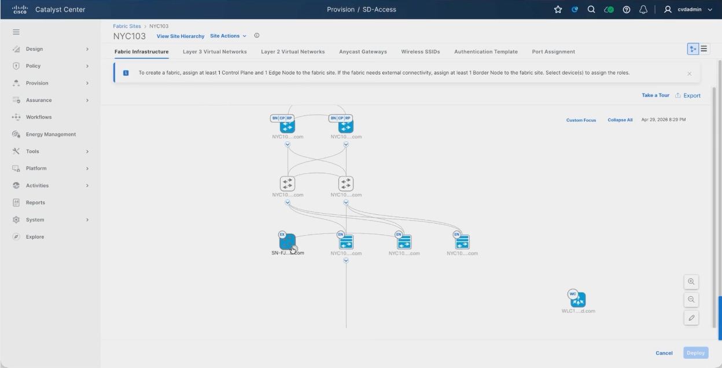Switch to Layer 2 Virtual Networks tab
Image resolution: width=722 pixels, height=368 pixels.
tap(293, 51)
